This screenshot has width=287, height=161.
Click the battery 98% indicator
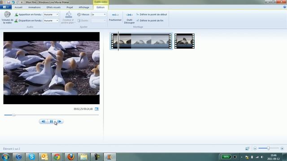tap(226, 157)
